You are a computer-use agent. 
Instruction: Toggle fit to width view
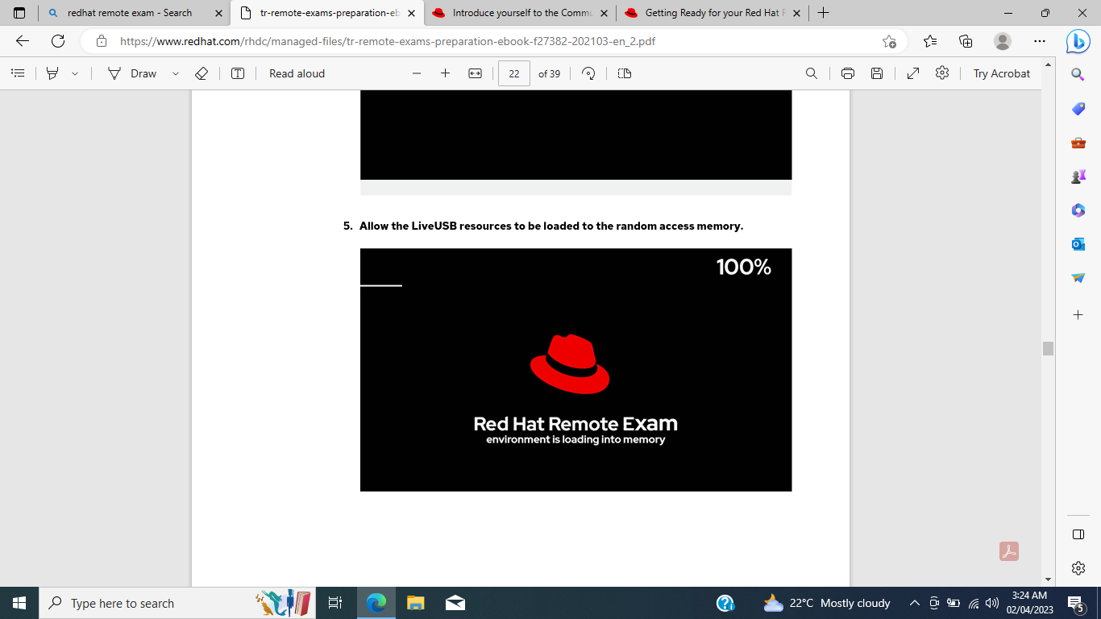click(475, 73)
